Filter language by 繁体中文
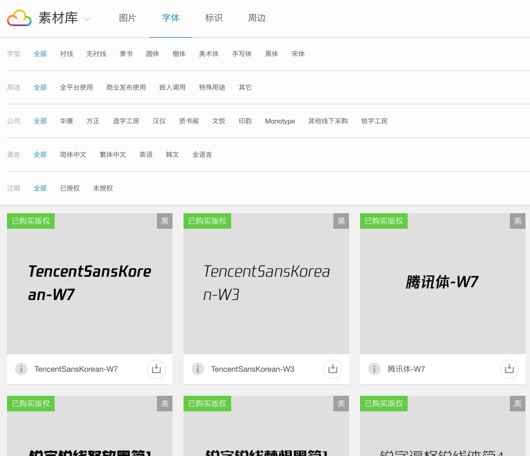The image size is (530, 456). coord(113,155)
